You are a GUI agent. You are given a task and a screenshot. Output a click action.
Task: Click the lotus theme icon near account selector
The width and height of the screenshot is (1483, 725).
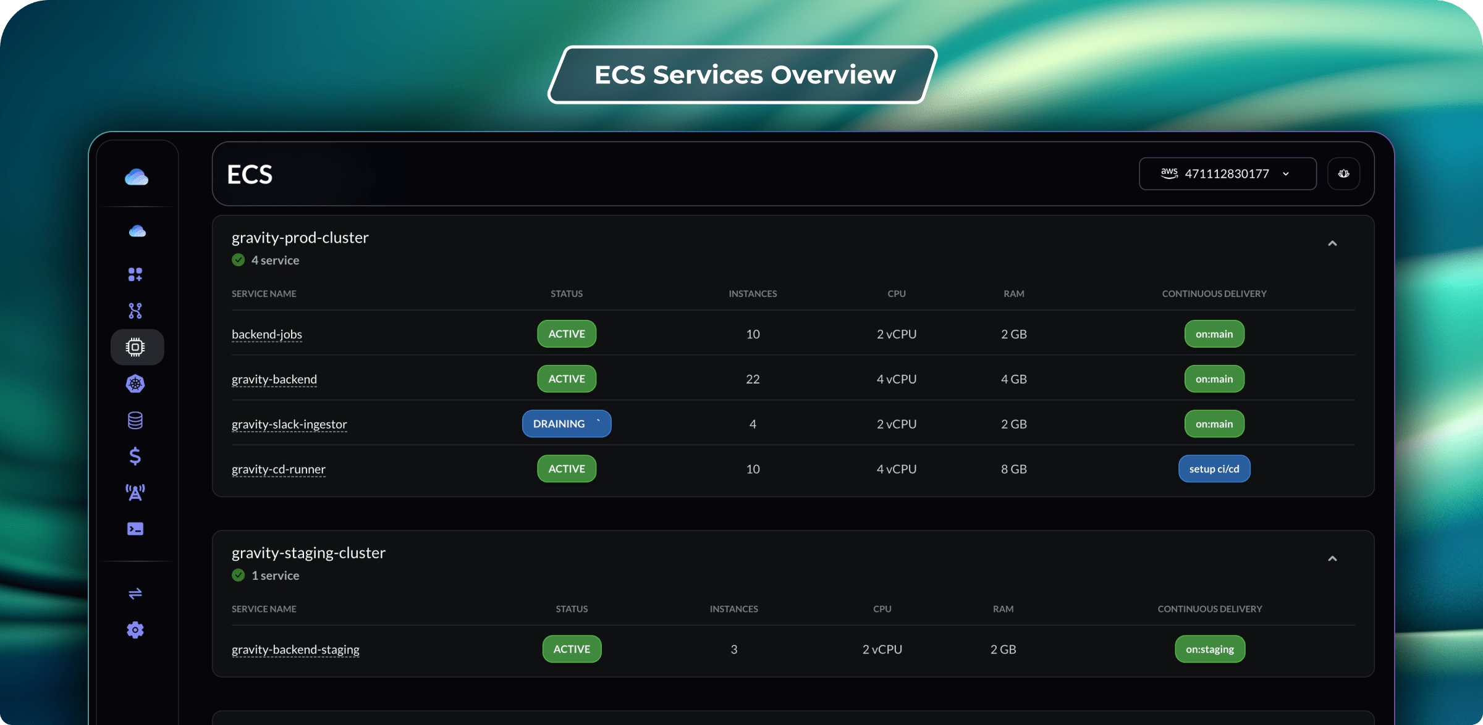click(x=1343, y=174)
